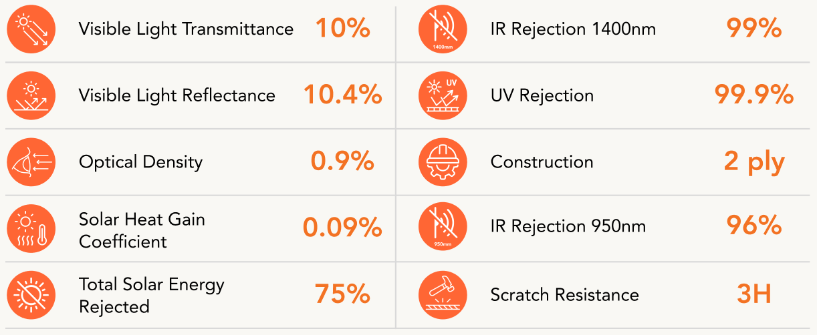Click the Visible Light Transmittance label

(x=186, y=29)
